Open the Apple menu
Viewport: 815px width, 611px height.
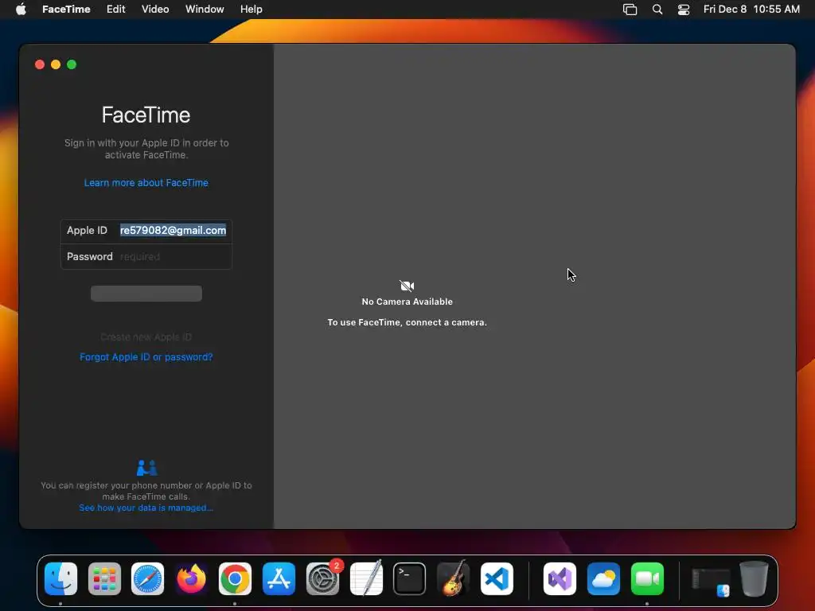coord(21,10)
